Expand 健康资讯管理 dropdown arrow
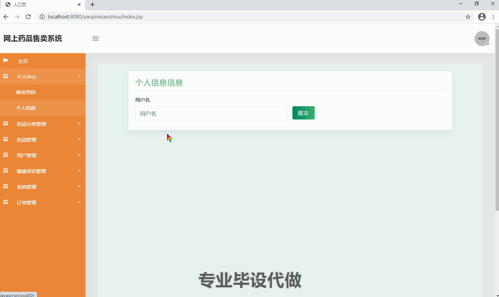 tap(79, 171)
